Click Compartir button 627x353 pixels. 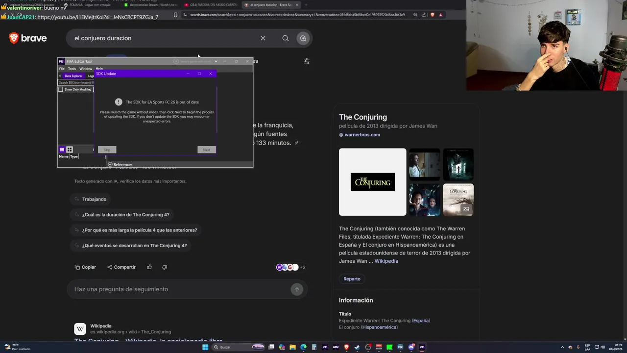click(121, 267)
